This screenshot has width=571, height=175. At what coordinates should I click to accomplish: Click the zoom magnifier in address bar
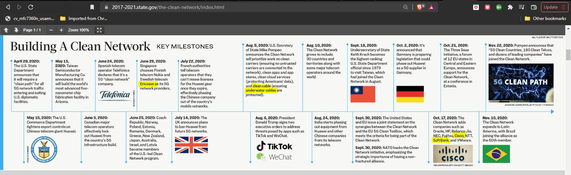tap(406, 7)
